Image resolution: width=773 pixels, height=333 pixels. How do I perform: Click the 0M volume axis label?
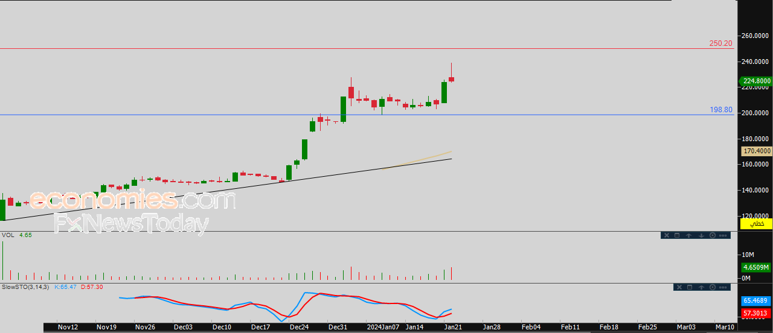pyautogui.click(x=746, y=278)
